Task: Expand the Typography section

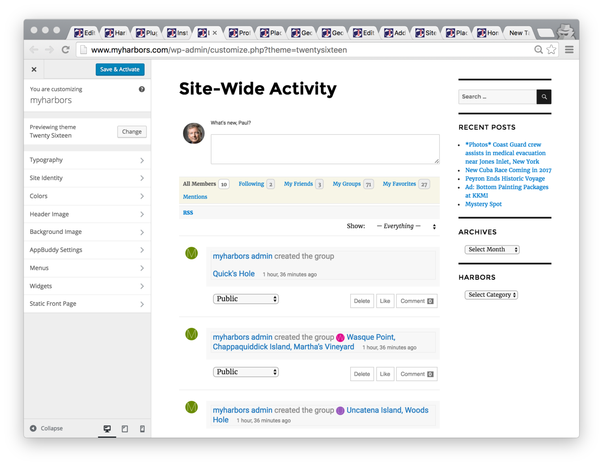Action: (x=87, y=160)
